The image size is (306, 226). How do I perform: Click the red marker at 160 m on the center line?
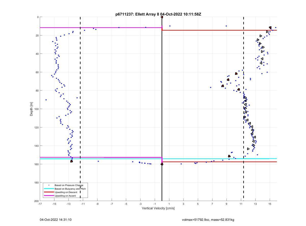(162, 164)
